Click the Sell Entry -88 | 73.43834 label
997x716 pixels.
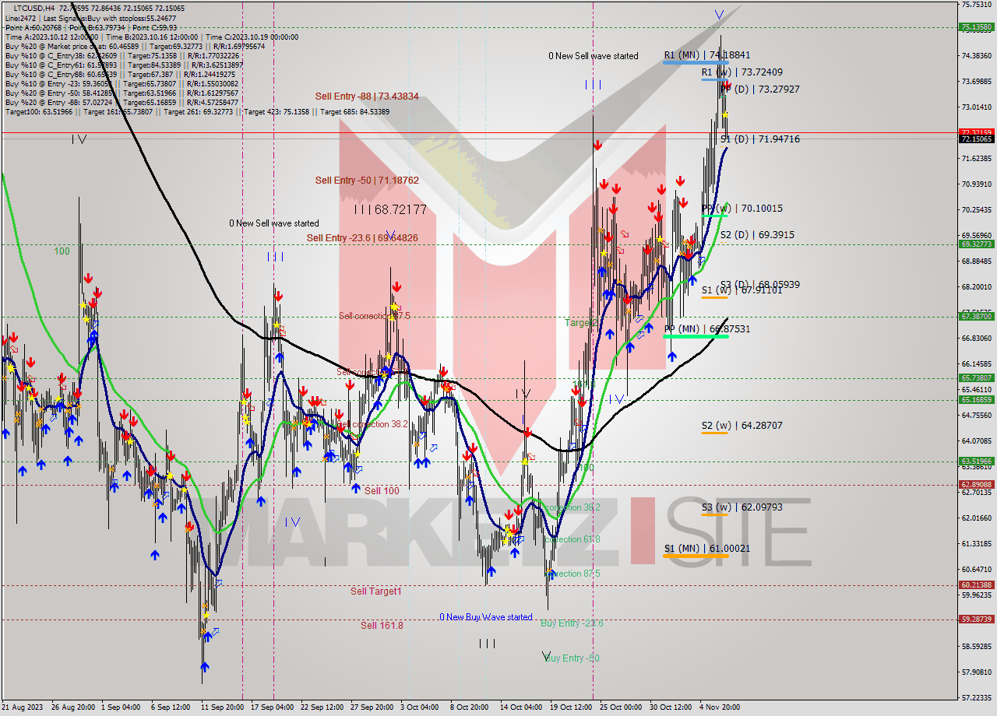[367, 97]
